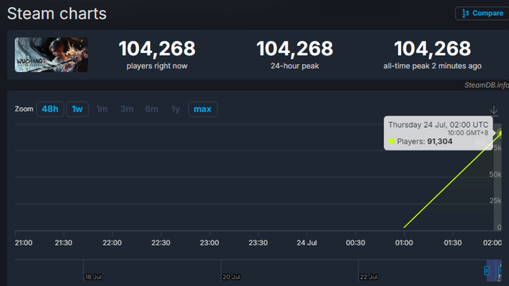This screenshot has width=509, height=286.
Task: Download chart data with arrow icon
Action: click(x=494, y=111)
